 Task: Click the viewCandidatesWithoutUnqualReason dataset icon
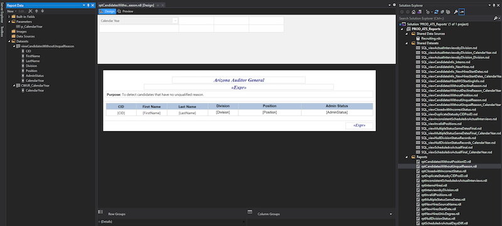tap(18, 46)
